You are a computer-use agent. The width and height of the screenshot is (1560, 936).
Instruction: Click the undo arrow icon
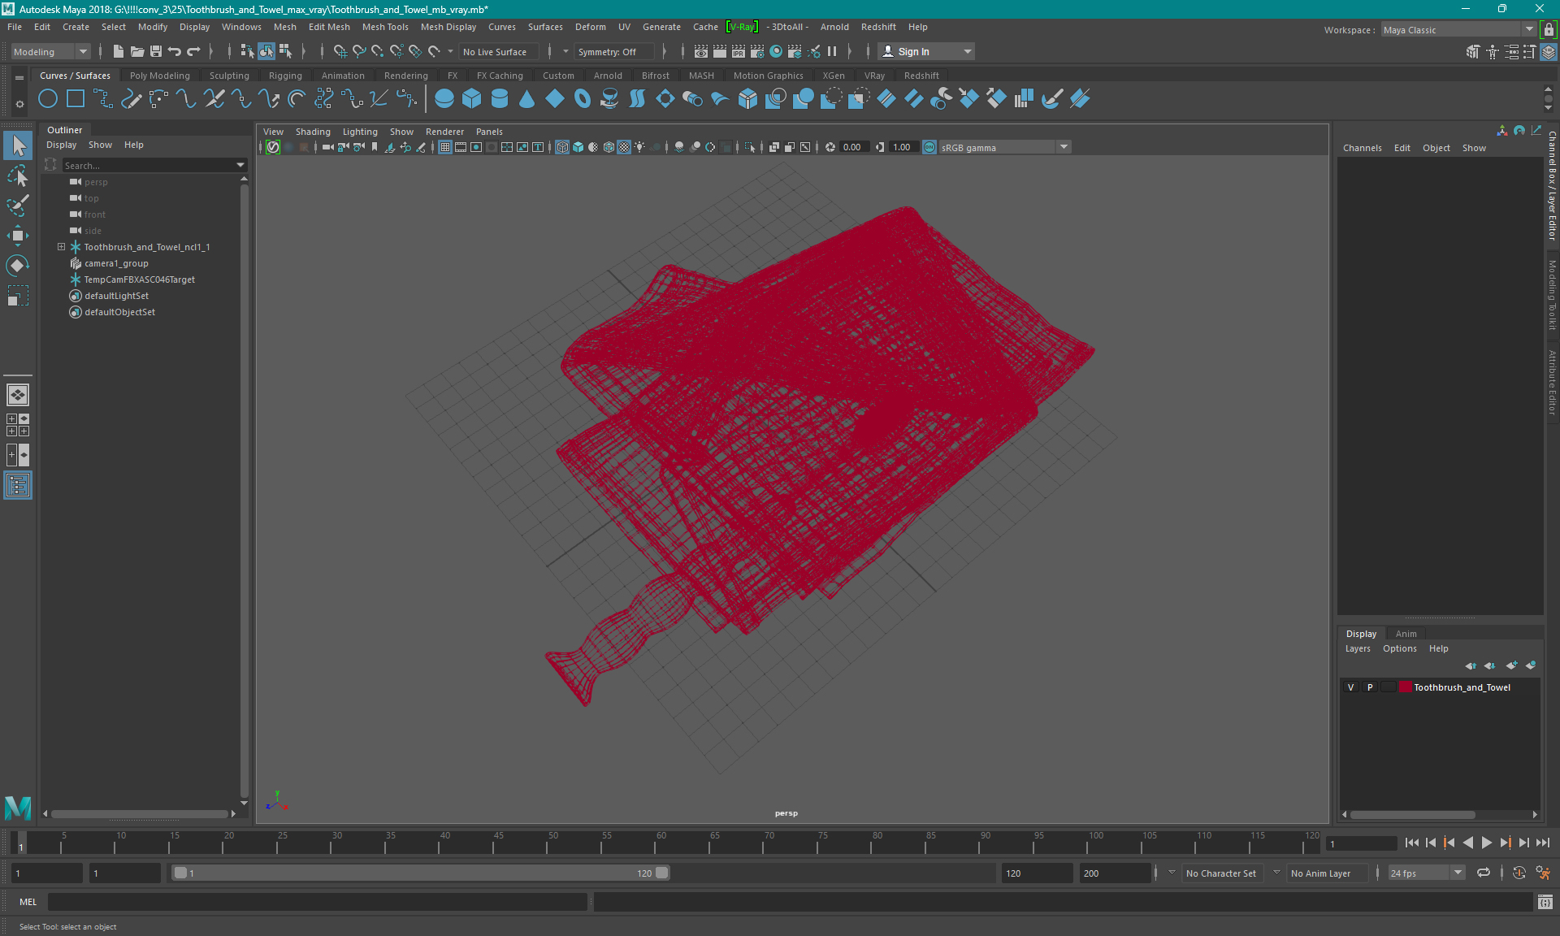pos(175,51)
